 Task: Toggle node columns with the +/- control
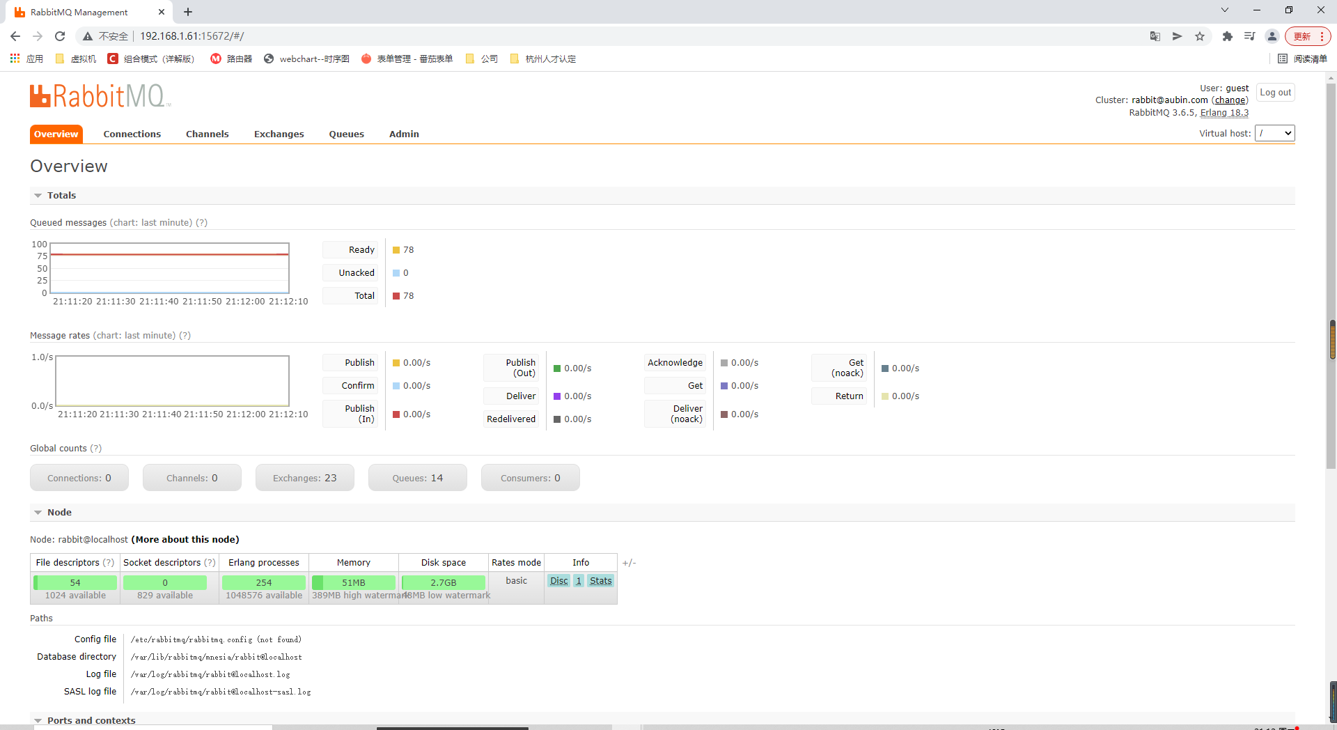pos(629,563)
